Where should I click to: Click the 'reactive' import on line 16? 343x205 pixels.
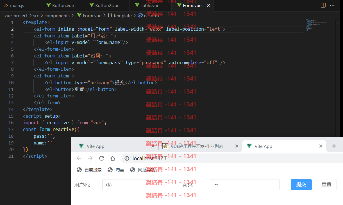point(58,122)
